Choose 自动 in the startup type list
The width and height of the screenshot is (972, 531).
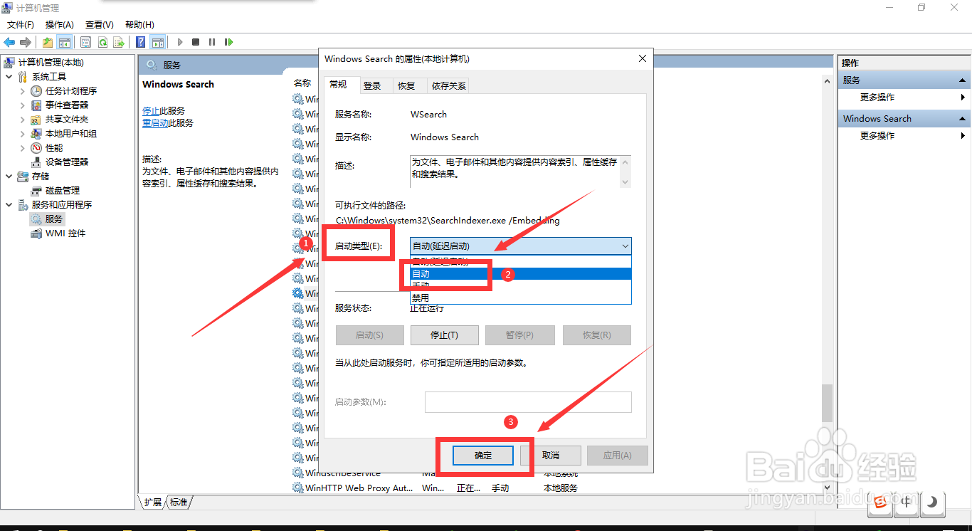521,273
